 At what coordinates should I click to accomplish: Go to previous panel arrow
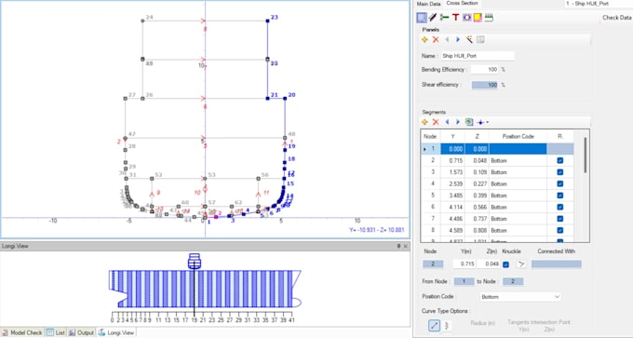pos(447,40)
